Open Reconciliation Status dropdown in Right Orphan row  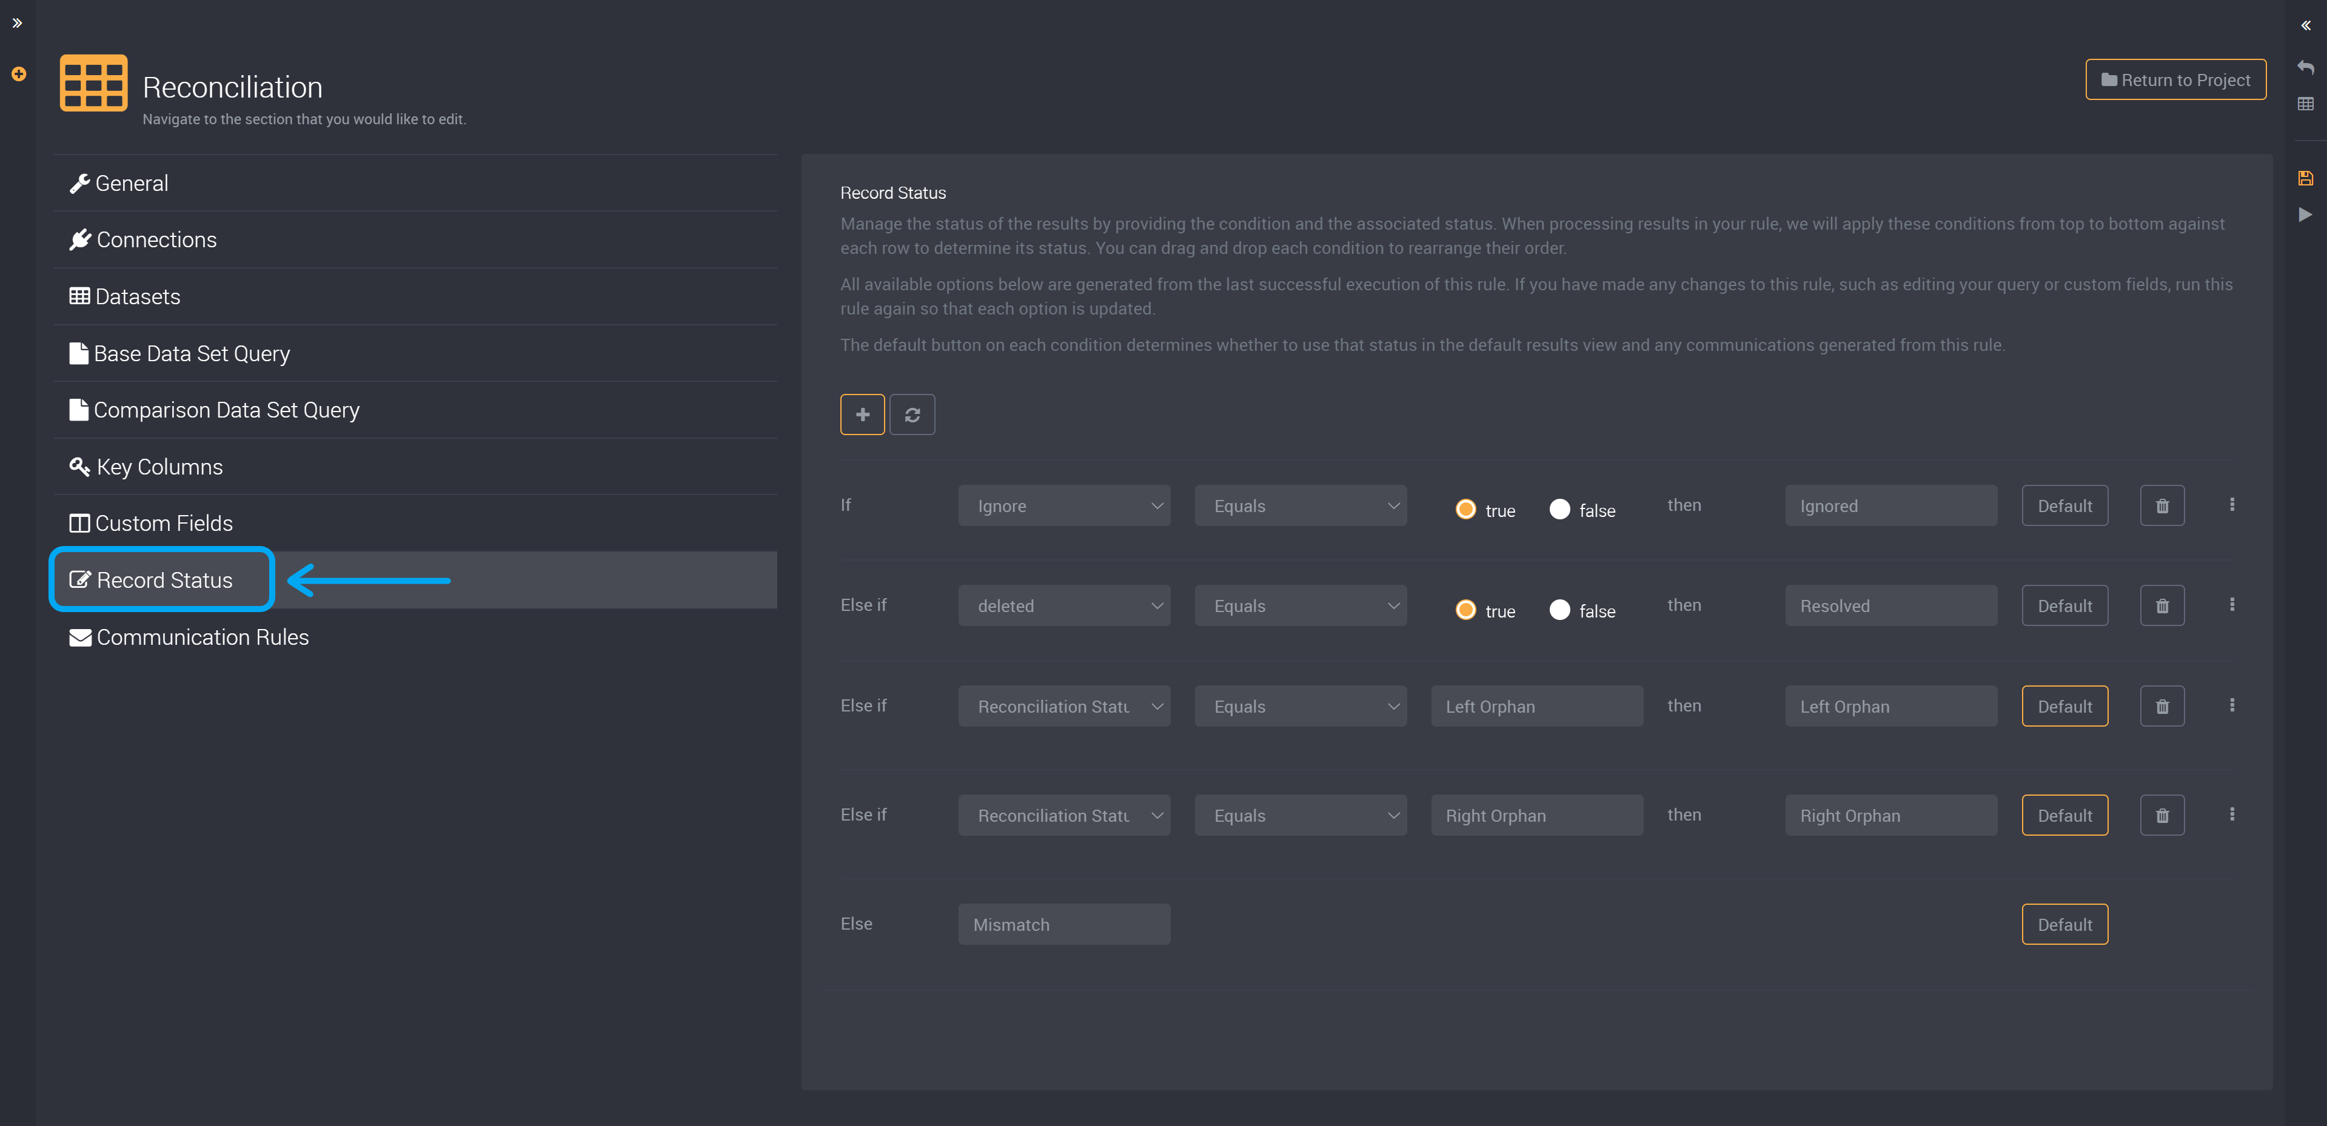[1064, 815]
